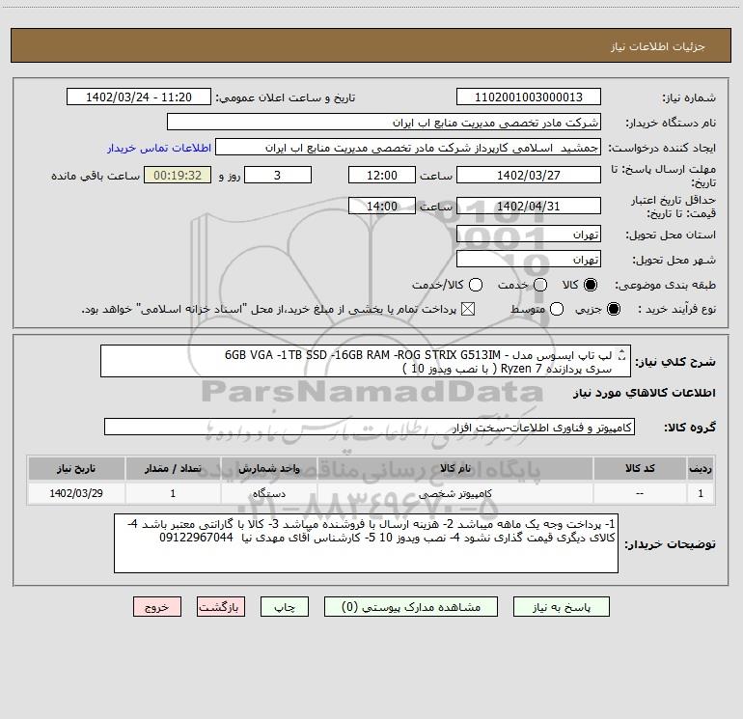
Task: Open 'مشاهده مدارک پیوستی (0)' button
Action: tap(411, 607)
